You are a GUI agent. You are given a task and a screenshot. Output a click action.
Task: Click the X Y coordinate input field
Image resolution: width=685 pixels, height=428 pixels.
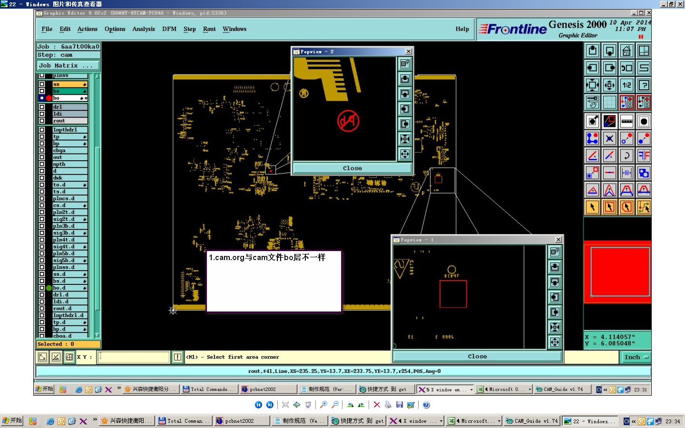click(x=134, y=357)
